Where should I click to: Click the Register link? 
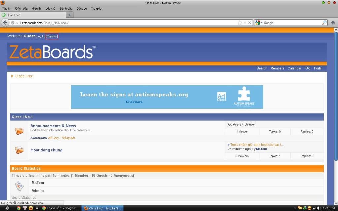click(52, 36)
